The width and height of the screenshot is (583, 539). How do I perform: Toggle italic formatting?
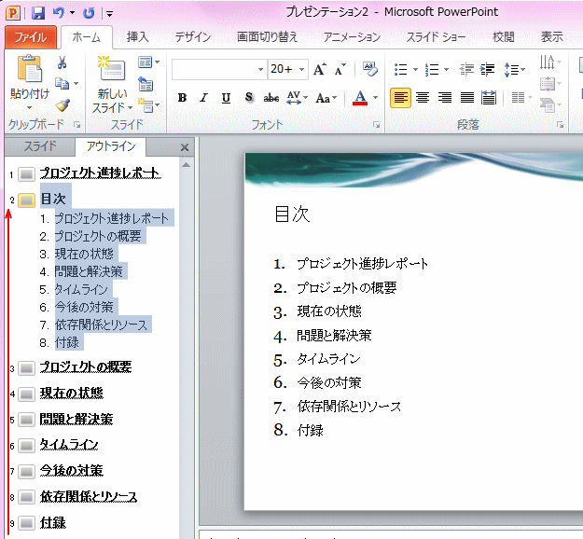point(203,98)
